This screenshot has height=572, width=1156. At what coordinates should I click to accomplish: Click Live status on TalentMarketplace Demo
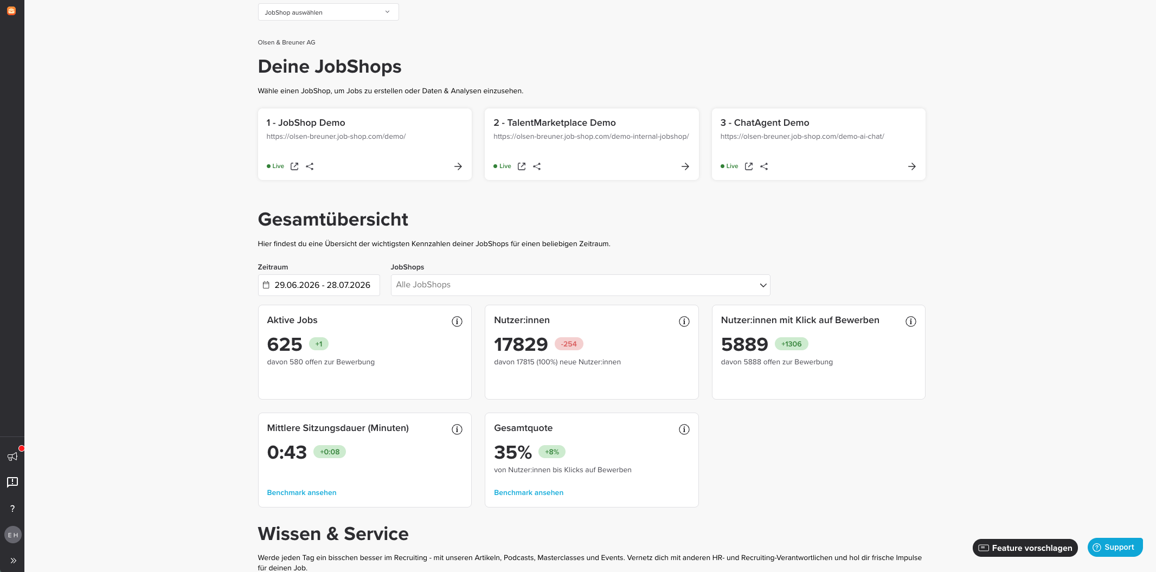pyautogui.click(x=502, y=166)
